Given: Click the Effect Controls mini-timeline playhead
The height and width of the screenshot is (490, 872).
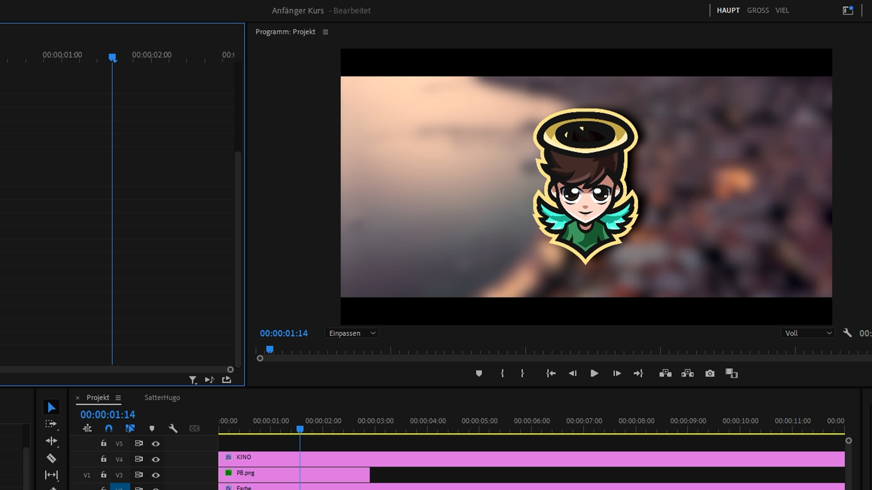Looking at the screenshot, I should (112, 58).
